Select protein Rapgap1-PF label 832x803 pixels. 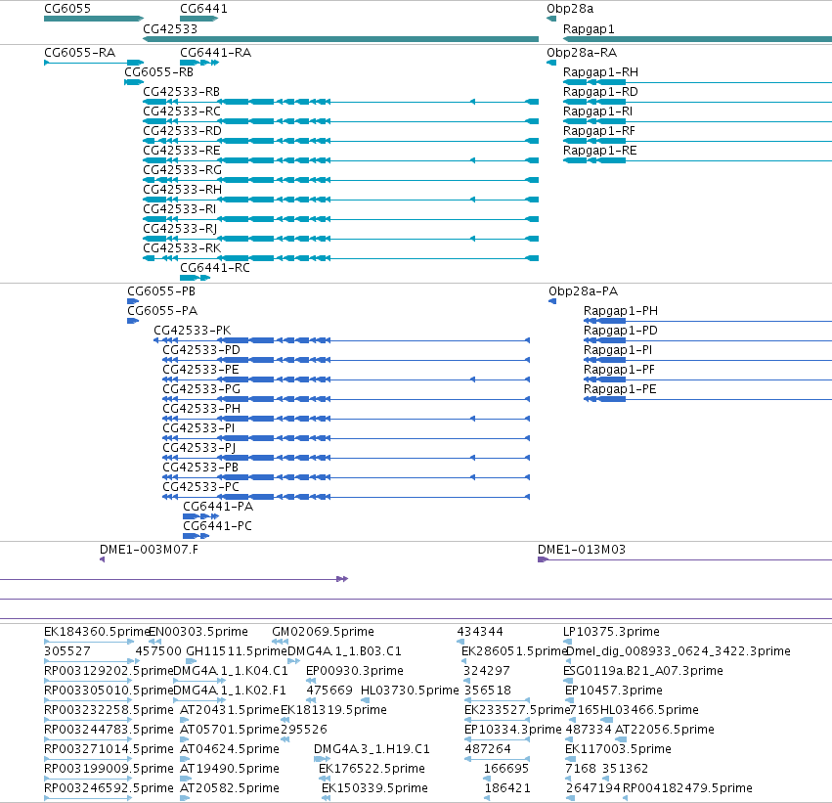(619, 370)
